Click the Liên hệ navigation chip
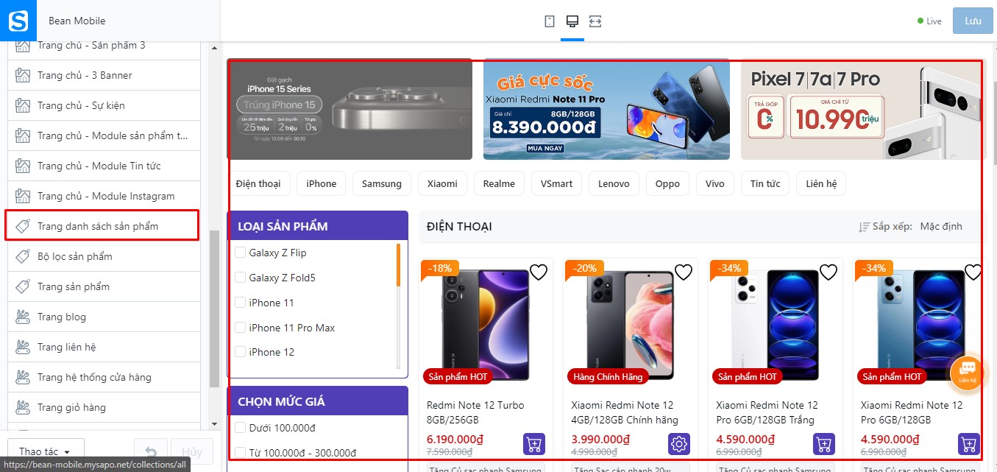This screenshot has width=997, height=472. coord(821,183)
